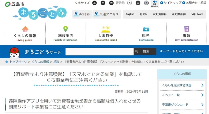Click the 更新日:2024年3月11日 text
Screen dimensions: 209x114
point(131,91)
